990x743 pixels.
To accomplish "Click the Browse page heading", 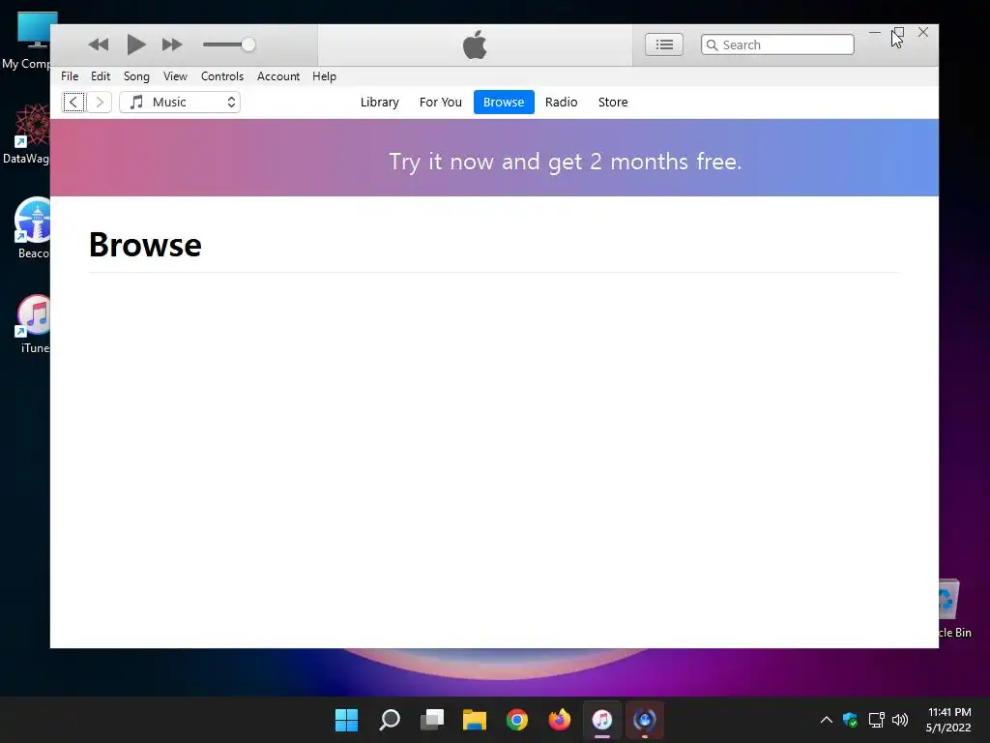I will point(145,245).
